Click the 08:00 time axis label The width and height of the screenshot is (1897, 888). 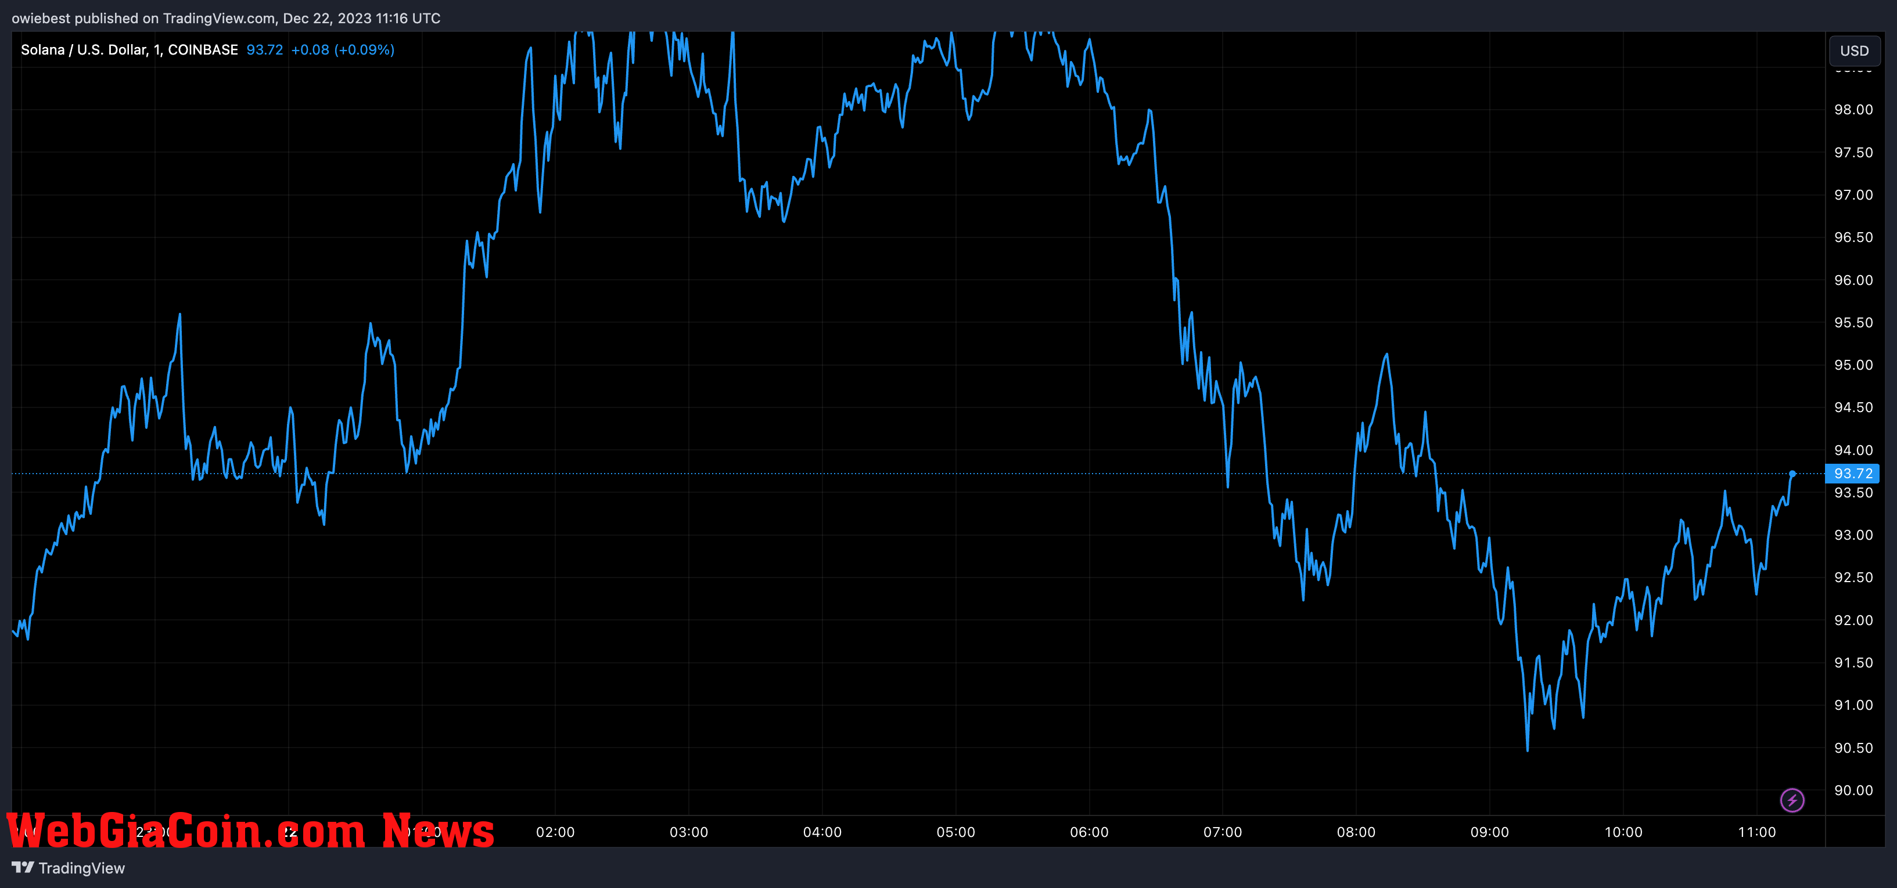1356,832
